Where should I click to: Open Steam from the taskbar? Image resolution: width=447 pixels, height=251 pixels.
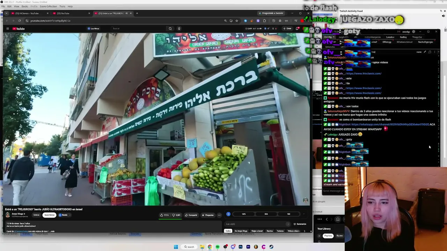tap(271, 247)
